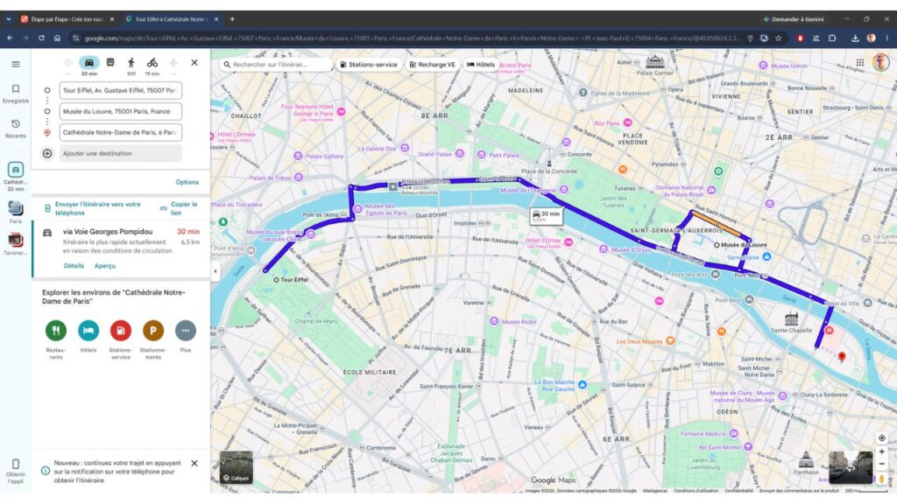Open the Google account avatar
The height and width of the screenshot is (504, 897).
click(881, 62)
